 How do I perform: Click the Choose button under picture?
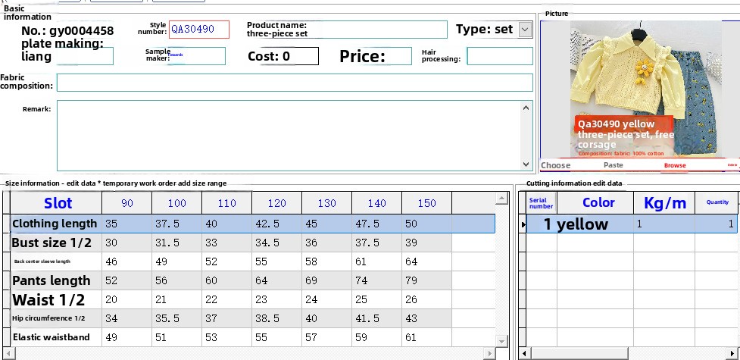point(555,165)
